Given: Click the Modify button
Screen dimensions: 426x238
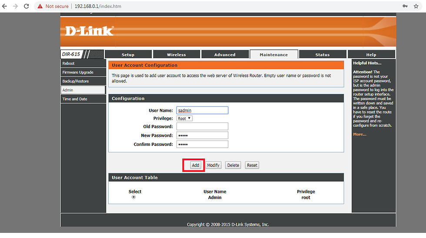Looking at the screenshot, I should pos(213,165).
